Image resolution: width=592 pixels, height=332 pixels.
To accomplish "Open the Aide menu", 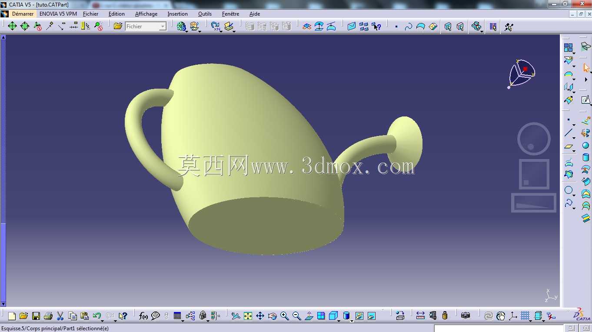I will coord(255,14).
